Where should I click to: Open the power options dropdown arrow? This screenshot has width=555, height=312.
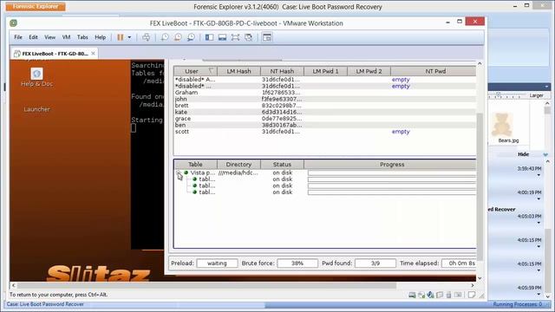tap(129, 37)
